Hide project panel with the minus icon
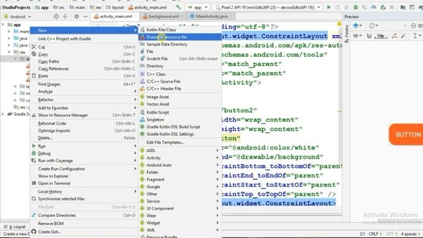Screen dimensions: 423x238 point(85,17)
